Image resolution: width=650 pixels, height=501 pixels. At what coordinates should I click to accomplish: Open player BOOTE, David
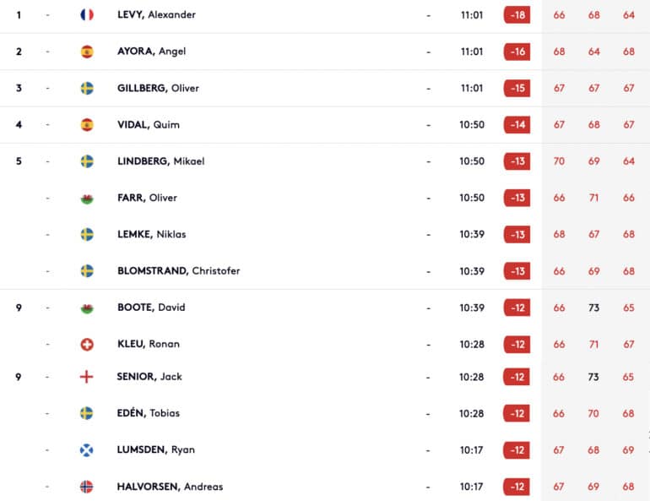pyautogui.click(x=151, y=308)
